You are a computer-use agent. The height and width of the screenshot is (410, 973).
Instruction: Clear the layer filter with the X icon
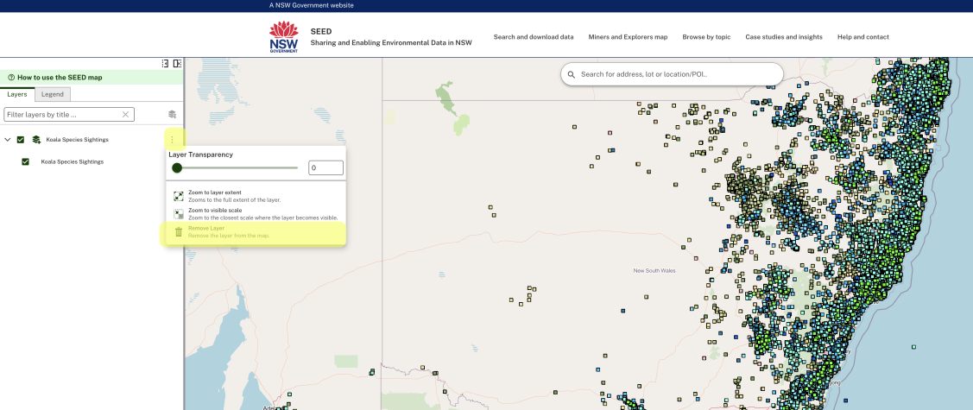click(x=125, y=115)
